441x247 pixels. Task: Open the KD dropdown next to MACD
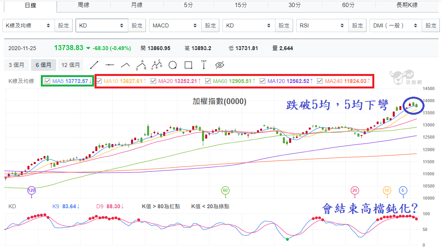[249, 25]
